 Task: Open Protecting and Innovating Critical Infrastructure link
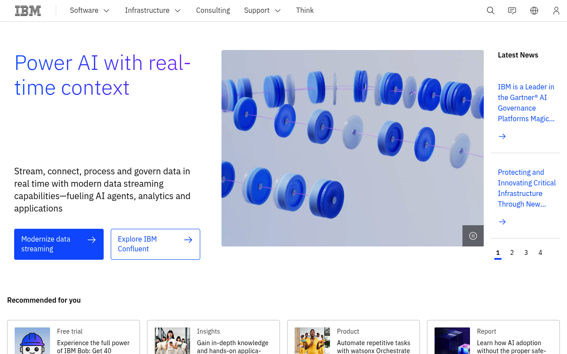pos(526,188)
